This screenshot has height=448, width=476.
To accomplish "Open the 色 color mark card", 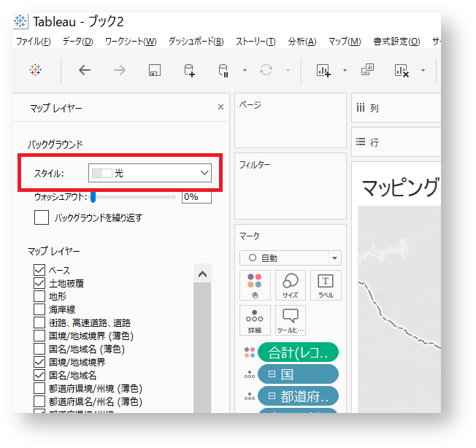I will click(x=255, y=285).
